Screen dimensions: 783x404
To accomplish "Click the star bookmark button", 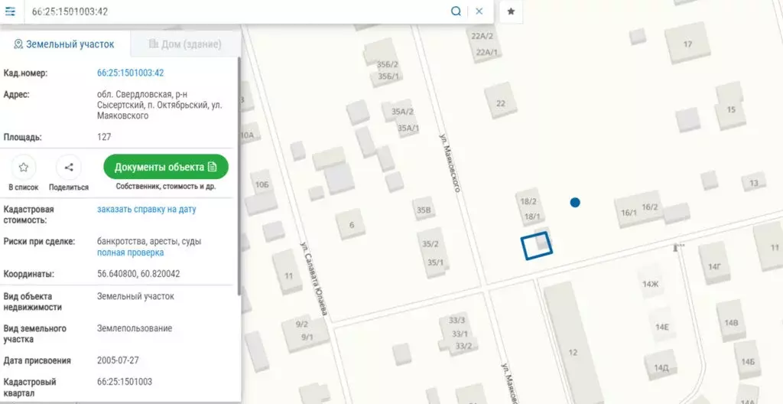I will [x=511, y=11].
